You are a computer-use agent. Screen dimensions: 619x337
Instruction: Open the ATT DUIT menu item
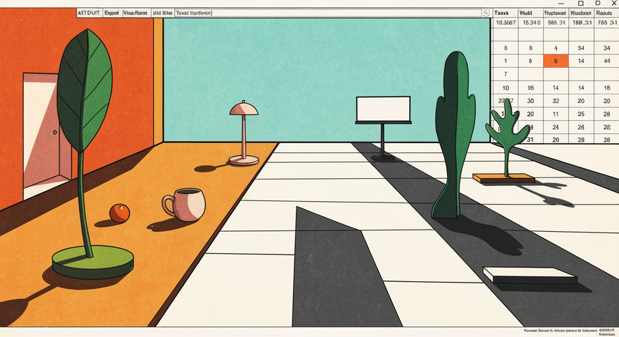point(89,13)
